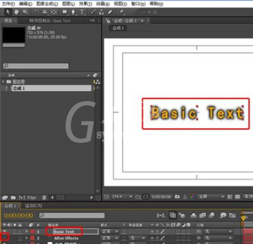
Task: Open parent dropdown for Basic Text layer
Action: pyautogui.click(x=218, y=231)
